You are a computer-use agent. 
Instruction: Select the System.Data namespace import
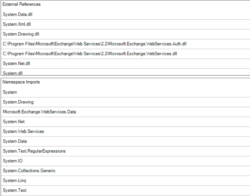tap(125, 141)
